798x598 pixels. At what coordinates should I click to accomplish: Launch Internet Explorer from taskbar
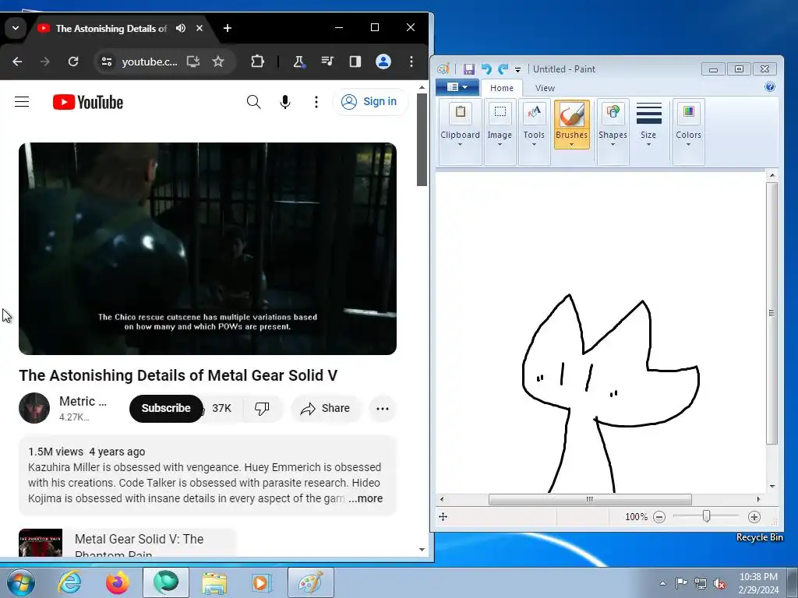(69, 582)
